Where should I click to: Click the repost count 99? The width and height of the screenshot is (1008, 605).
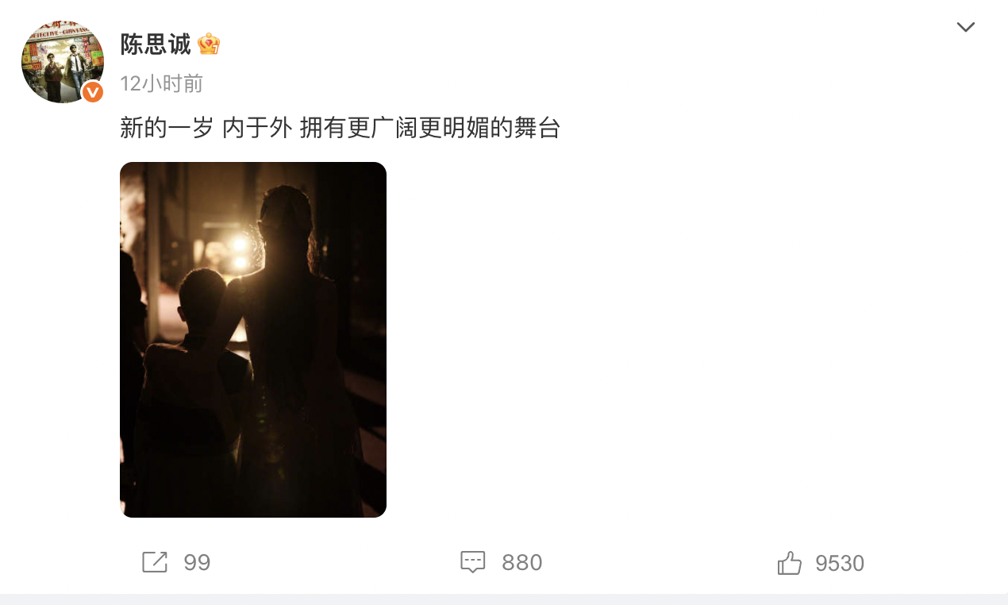pos(197,563)
